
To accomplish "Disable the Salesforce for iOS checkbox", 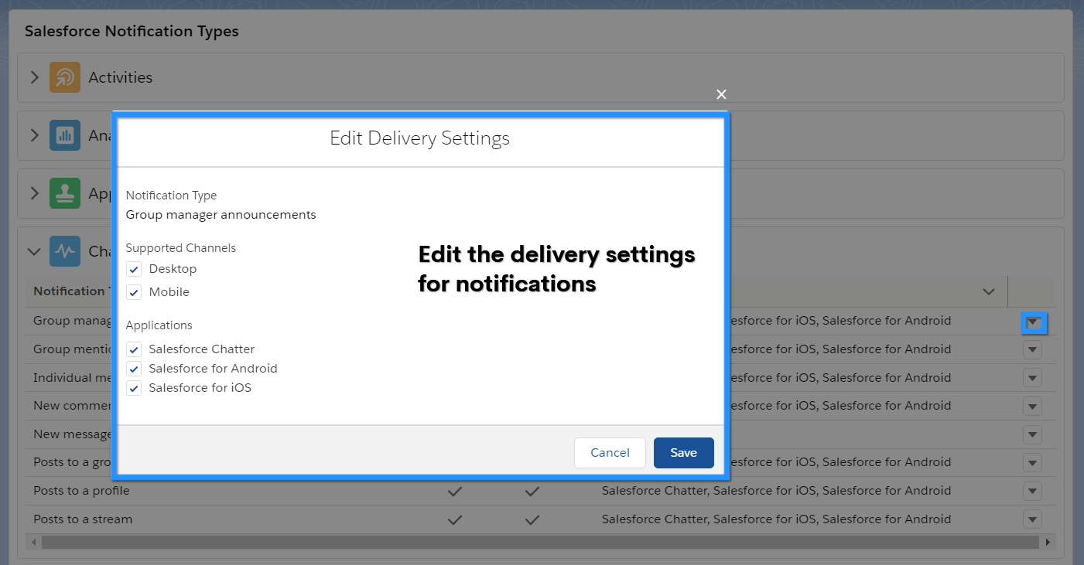I will click(x=135, y=388).
